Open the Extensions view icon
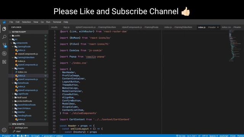The image size is (244, 137). pyautogui.click(x=4, y=62)
